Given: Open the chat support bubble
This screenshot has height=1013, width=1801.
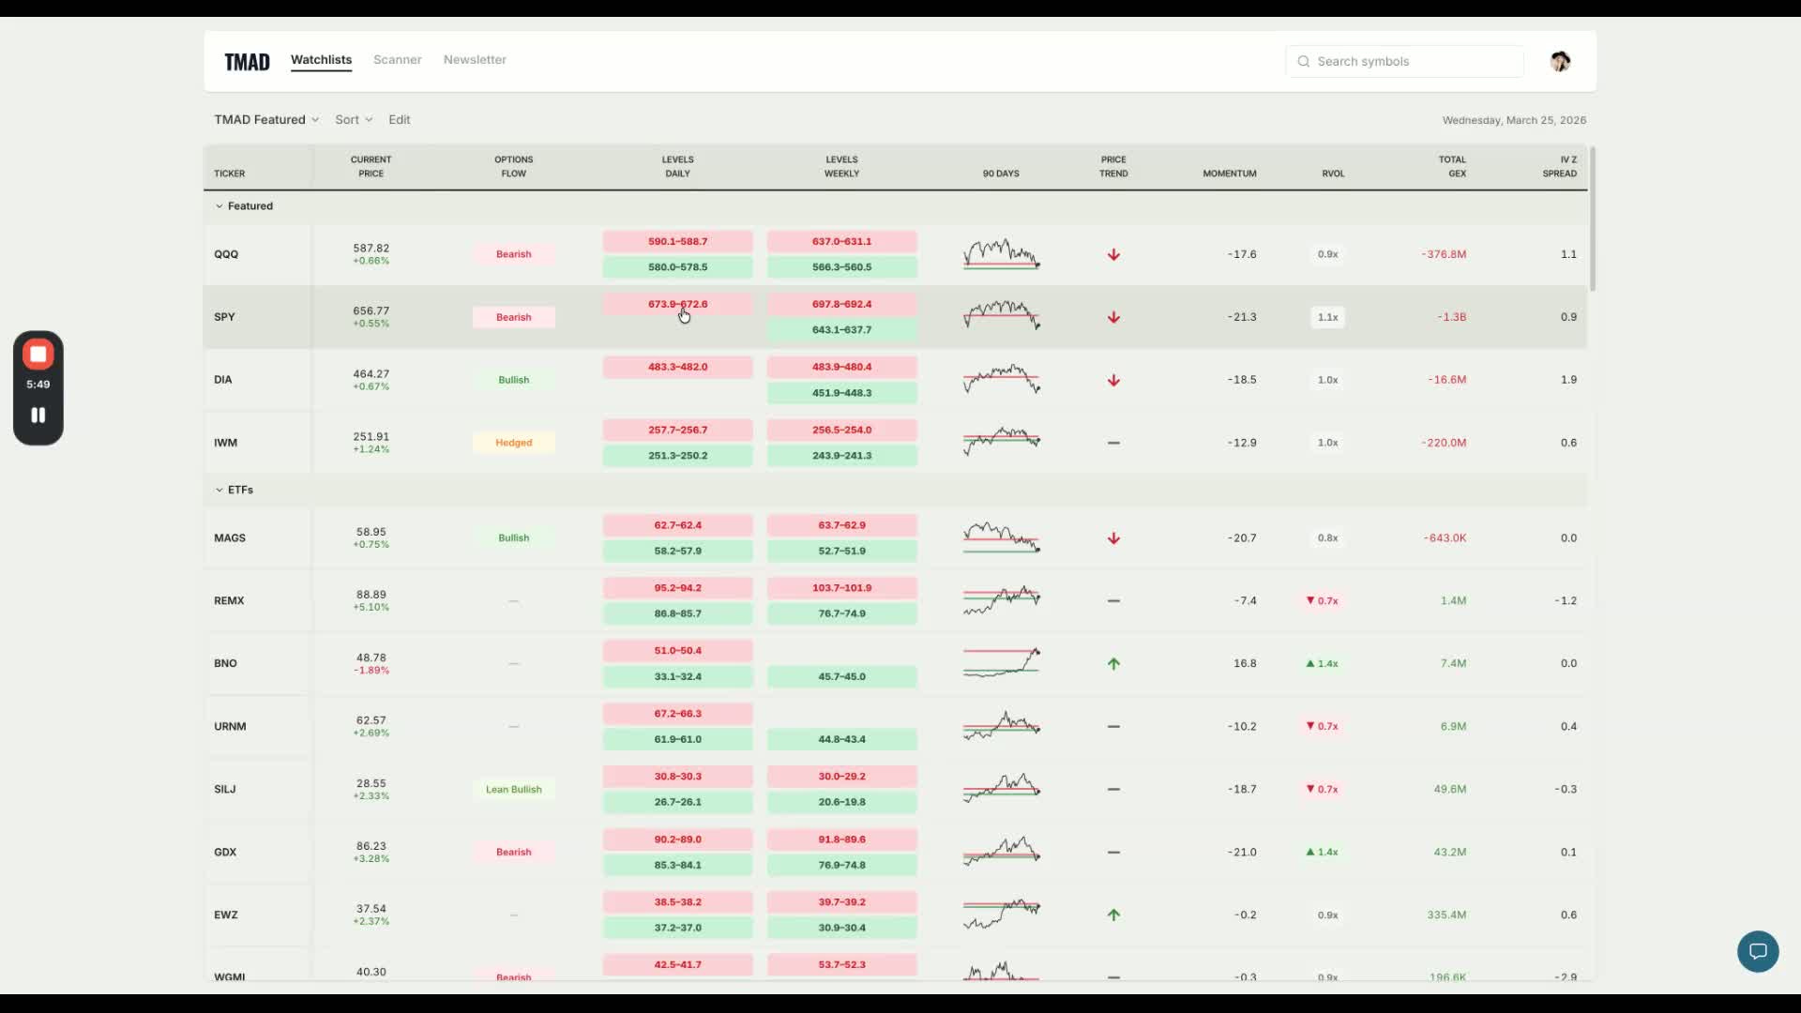Looking at the screenshot, I should click(x=1758, y=951).
